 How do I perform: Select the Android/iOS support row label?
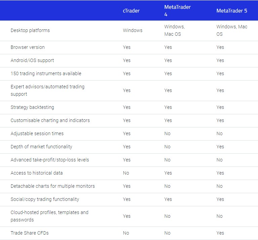tap(32, 60)
